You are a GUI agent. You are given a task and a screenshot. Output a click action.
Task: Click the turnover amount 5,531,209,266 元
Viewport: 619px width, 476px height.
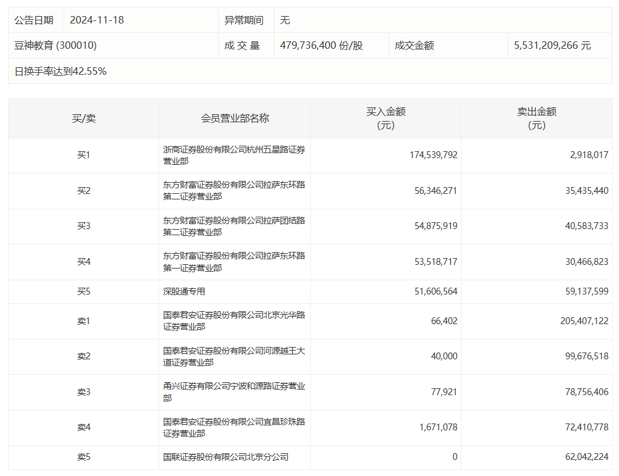tap(552, 45)
